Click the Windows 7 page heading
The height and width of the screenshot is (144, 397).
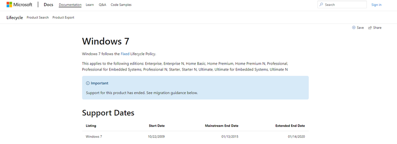pyautogui.click(x=106, y=41)
